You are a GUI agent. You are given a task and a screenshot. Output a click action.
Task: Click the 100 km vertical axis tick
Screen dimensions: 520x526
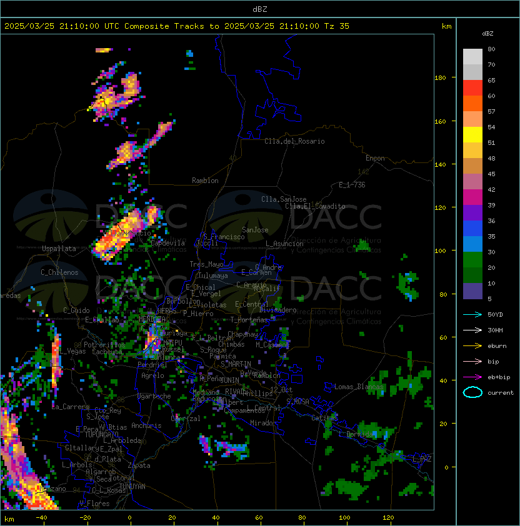point(440,251)
